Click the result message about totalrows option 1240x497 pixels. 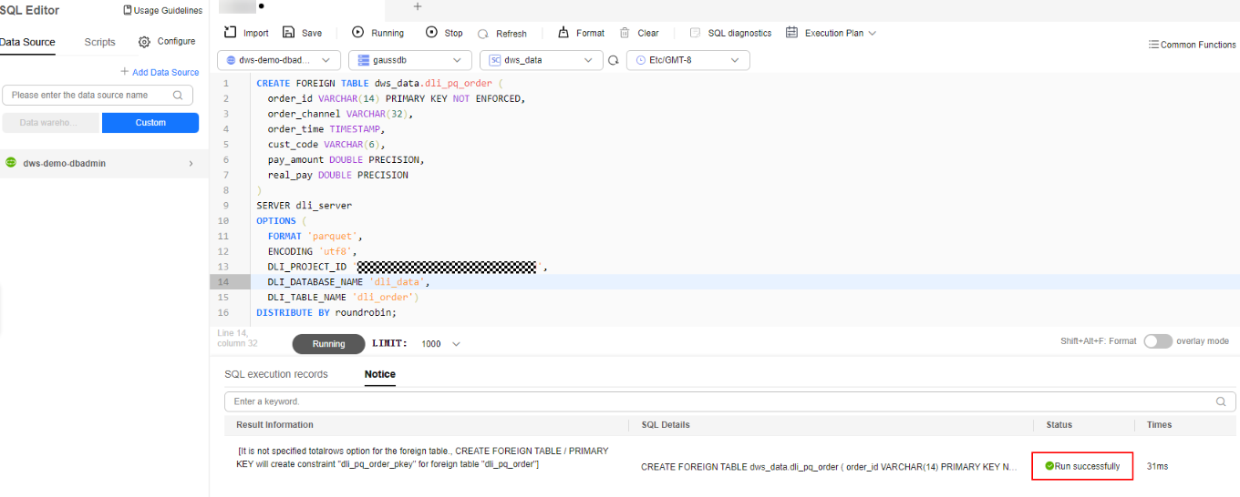point(423,458)
